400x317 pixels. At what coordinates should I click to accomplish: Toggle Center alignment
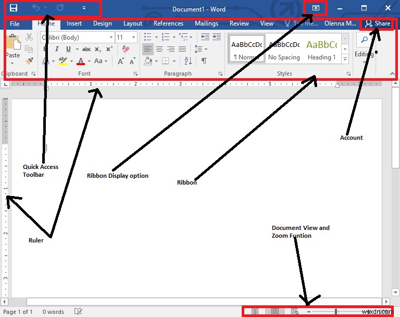(159, 49)
